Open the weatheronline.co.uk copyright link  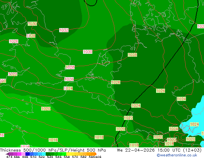(177, 155)
